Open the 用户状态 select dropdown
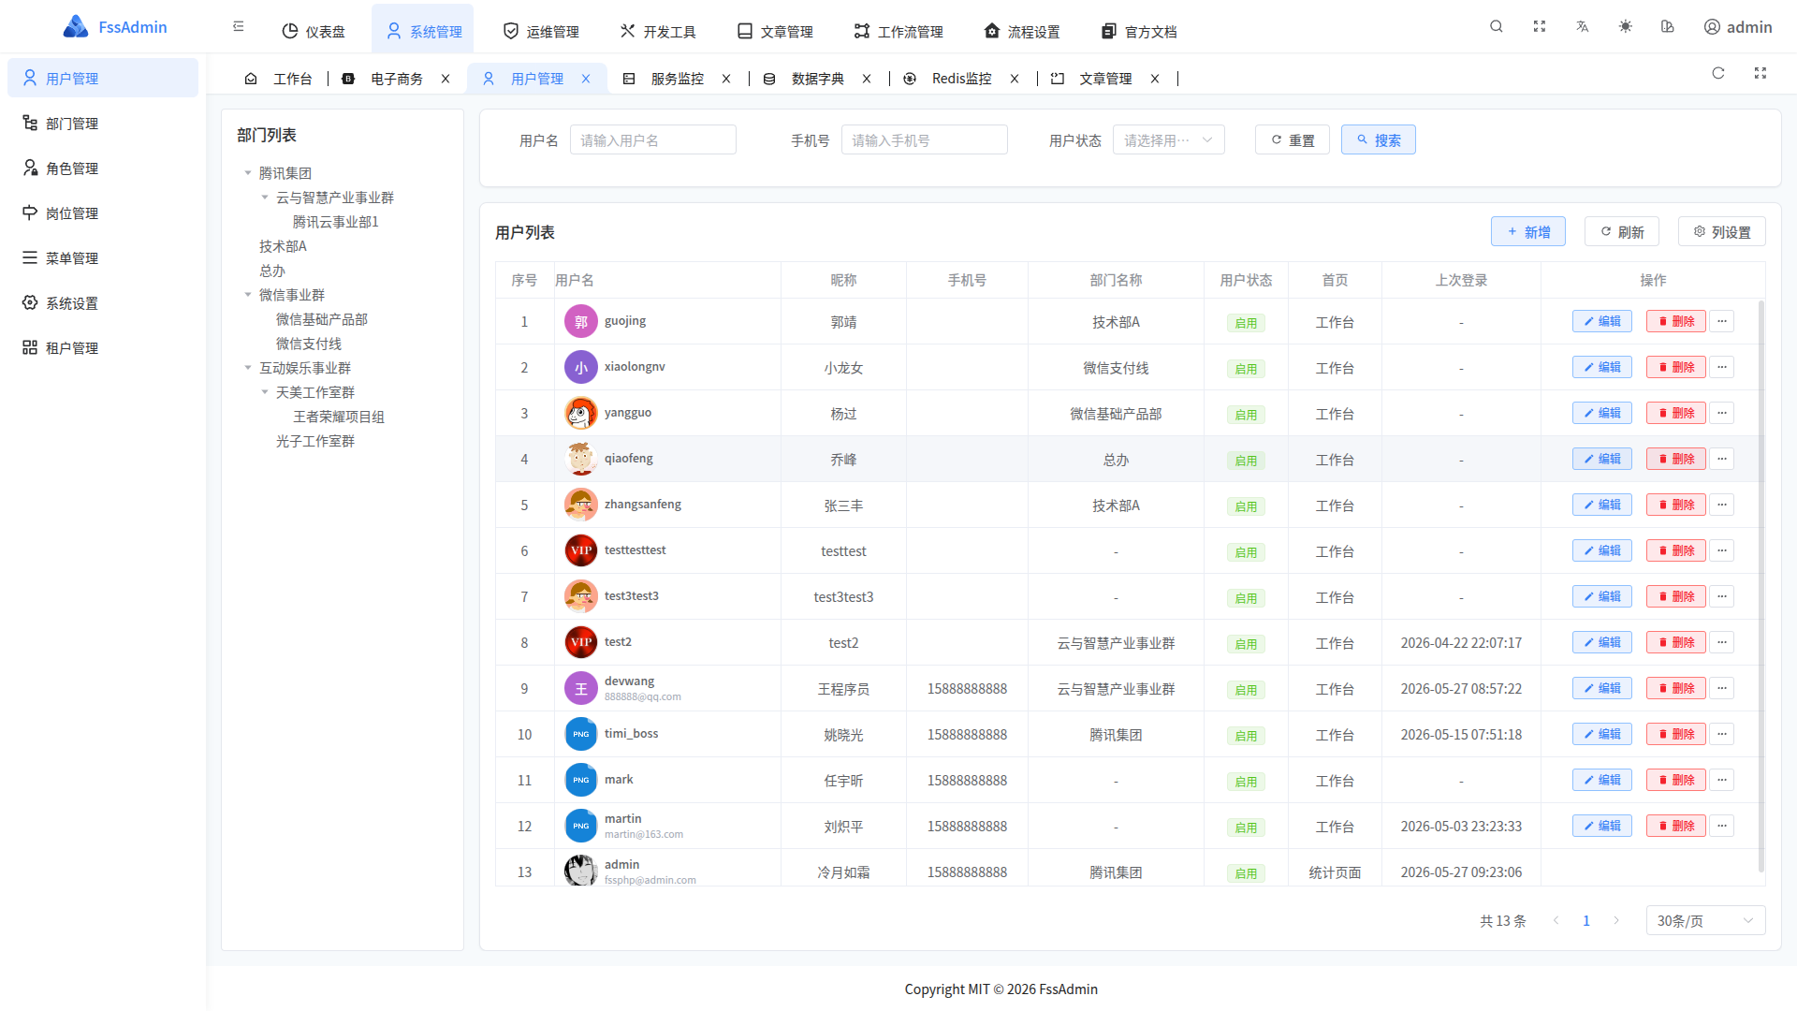1797x1011 pixels. (1169, 140)
